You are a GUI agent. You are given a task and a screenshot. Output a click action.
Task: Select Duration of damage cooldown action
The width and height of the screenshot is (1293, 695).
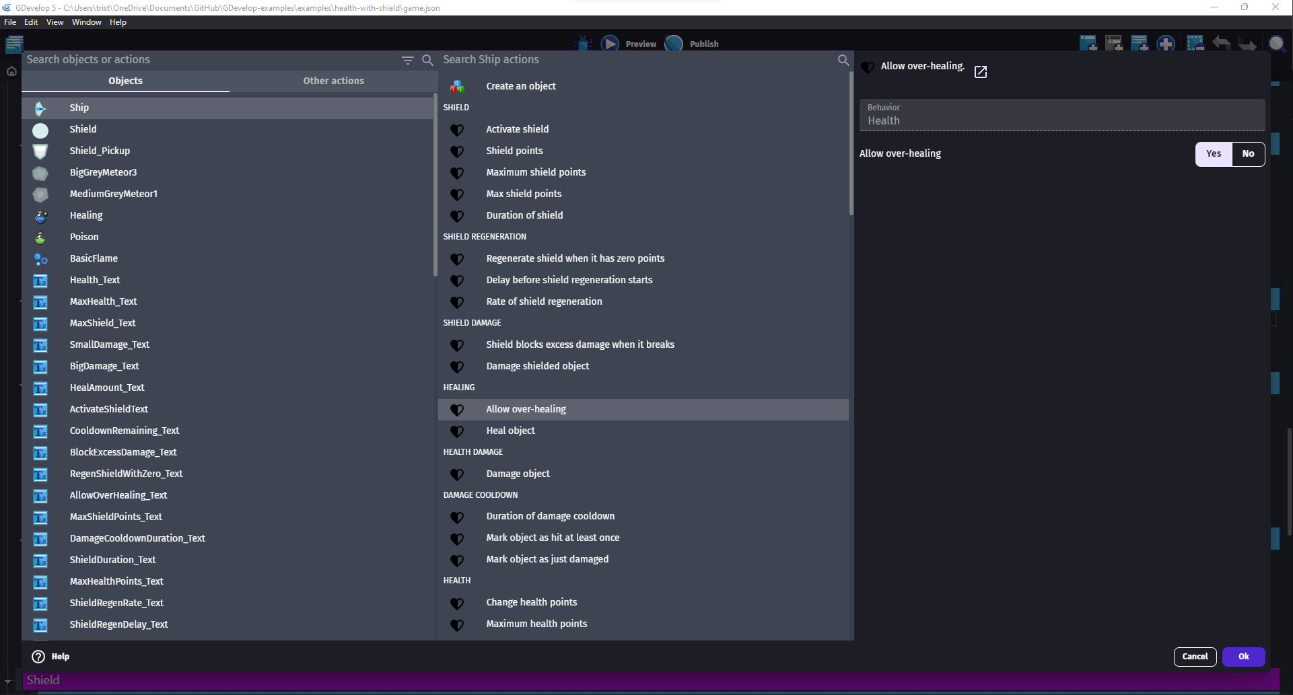pos(643,517)
